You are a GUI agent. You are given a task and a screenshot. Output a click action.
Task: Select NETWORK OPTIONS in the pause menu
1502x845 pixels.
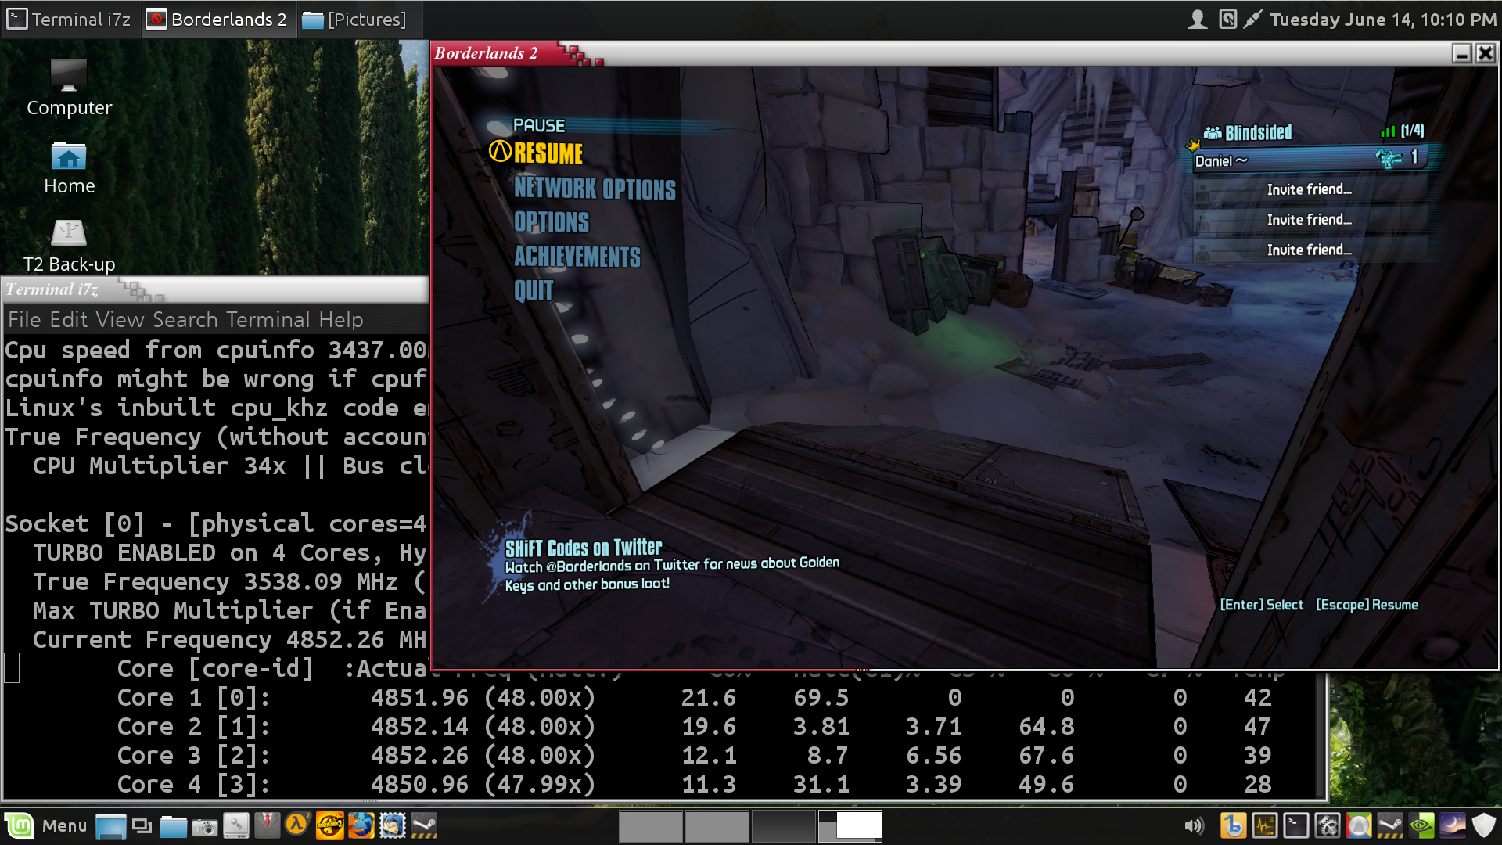(x=595, y=189)
